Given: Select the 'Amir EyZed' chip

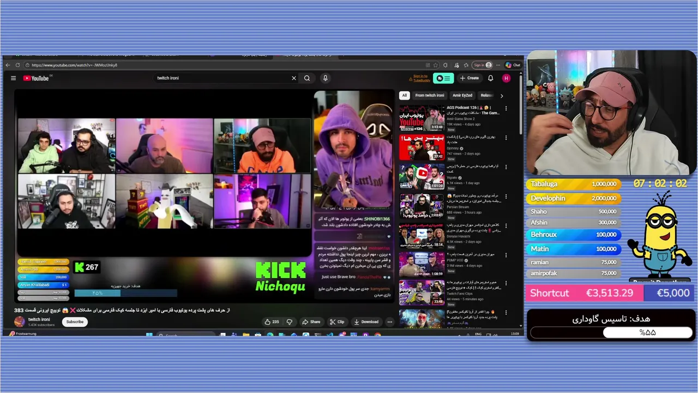Looking at the screenshot, I should [x=462, y=96].
